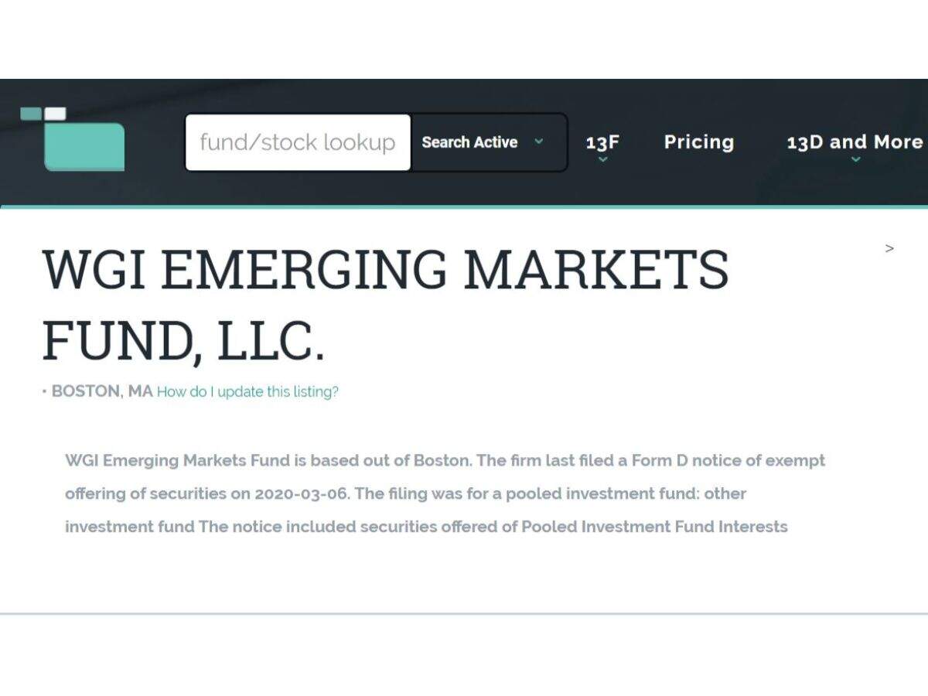Click Pooled Investment Fund Interests text
The width and height of the screenshot is (928, 696).
tap(654, 527)
